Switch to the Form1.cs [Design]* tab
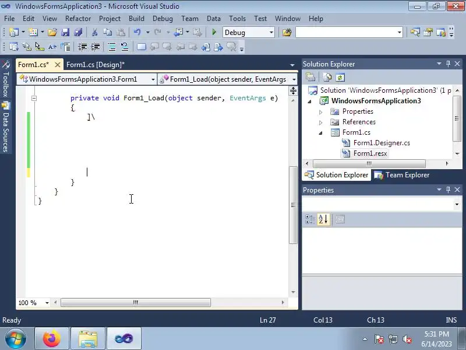466x350 pixels. (96, 65)
